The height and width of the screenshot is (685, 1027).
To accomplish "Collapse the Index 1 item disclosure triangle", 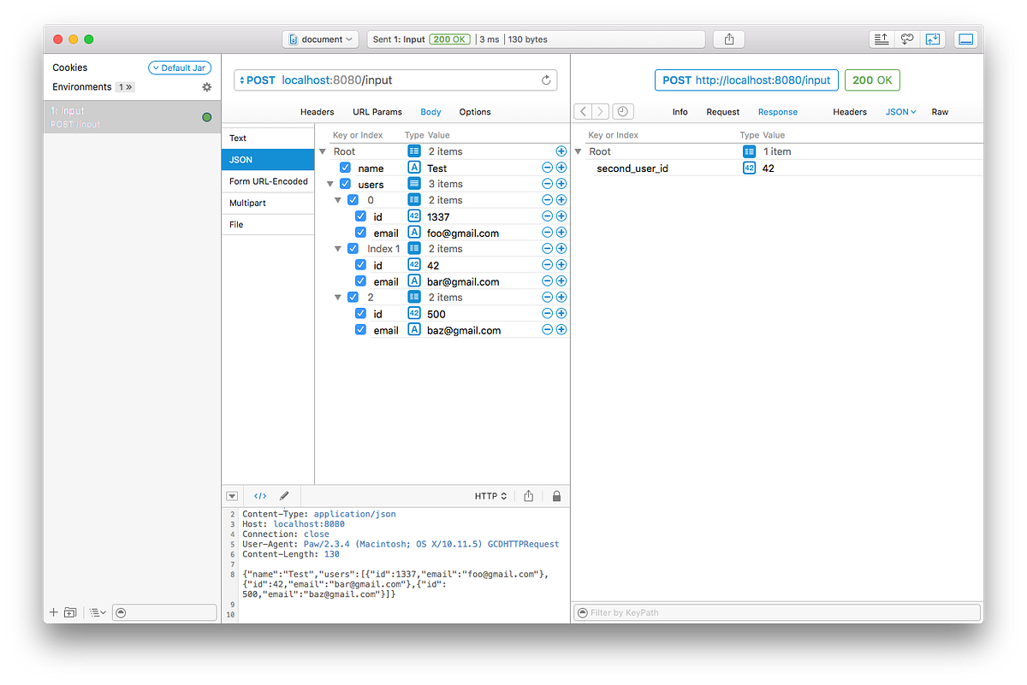I will (338, 249).
